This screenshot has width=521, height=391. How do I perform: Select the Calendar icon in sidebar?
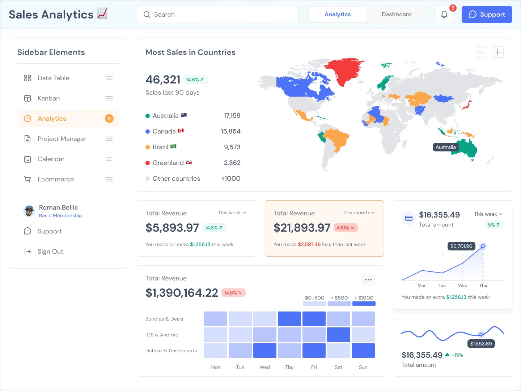pyautogui.click(x=27, y=159)
